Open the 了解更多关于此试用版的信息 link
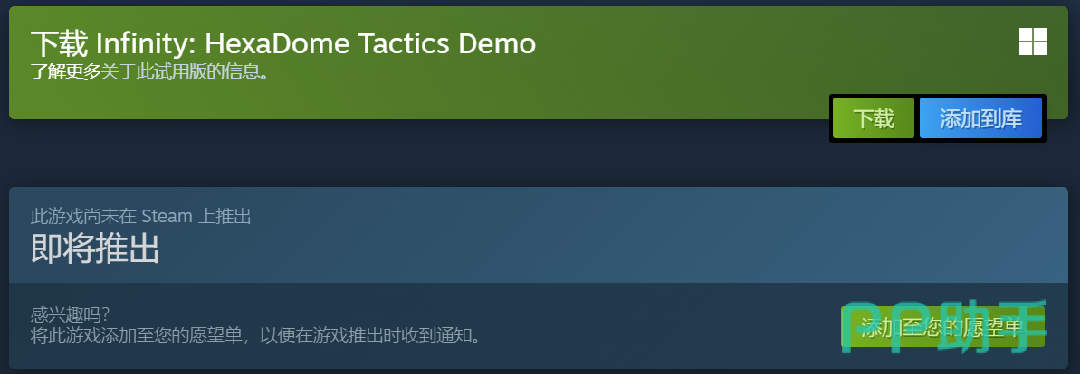 pos(149,71)
